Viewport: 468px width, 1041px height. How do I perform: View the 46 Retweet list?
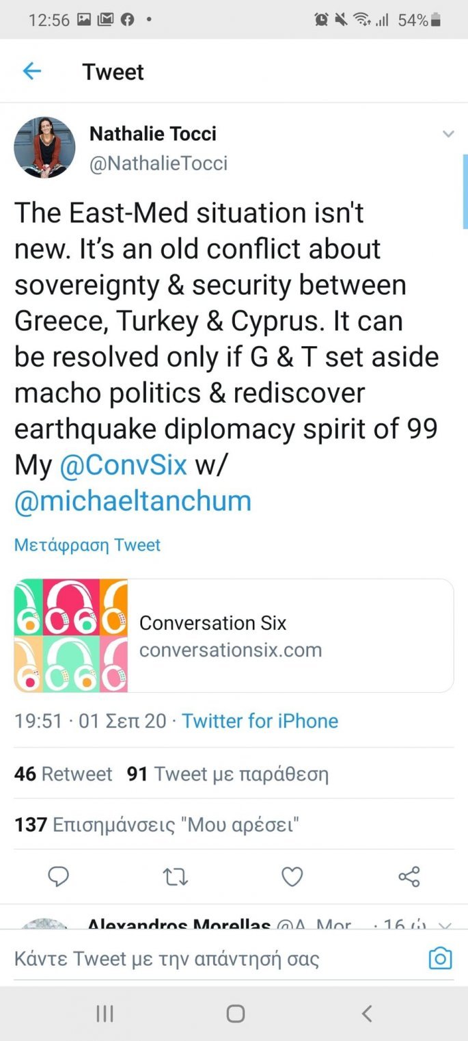pos(63,774)
